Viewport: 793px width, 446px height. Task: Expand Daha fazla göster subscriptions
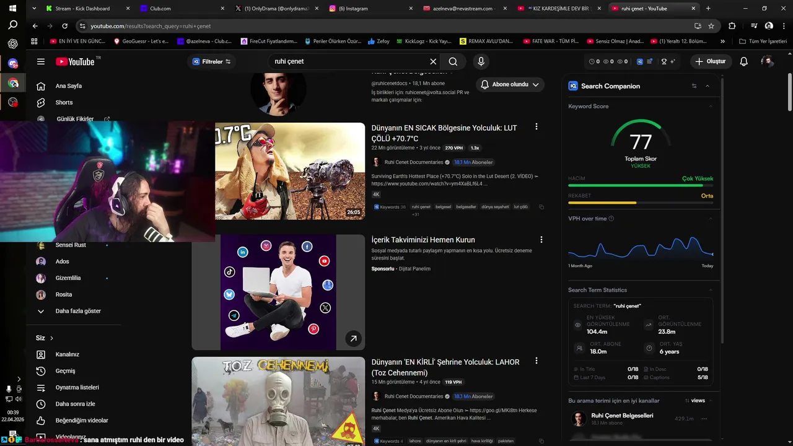68,311
